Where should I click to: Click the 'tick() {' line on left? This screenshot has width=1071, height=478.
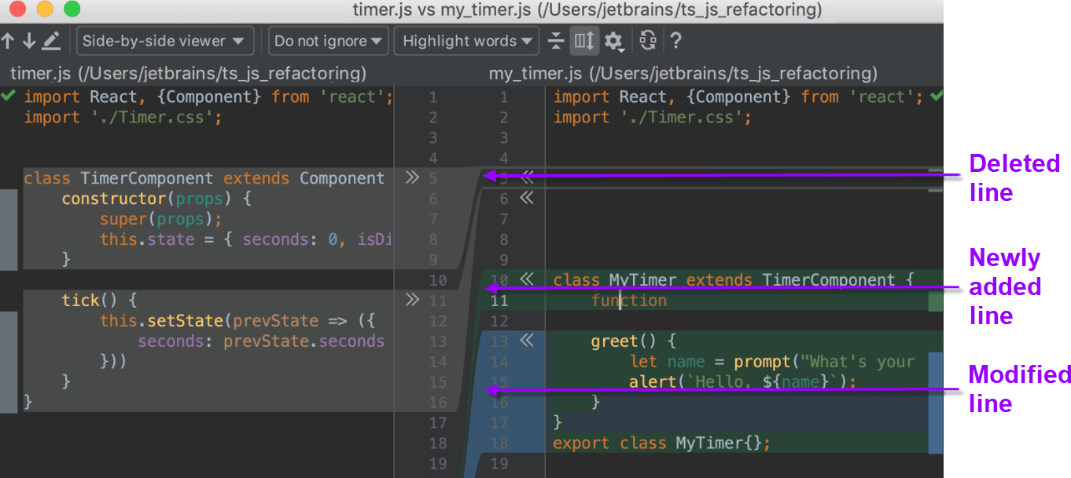pos(100,300)
